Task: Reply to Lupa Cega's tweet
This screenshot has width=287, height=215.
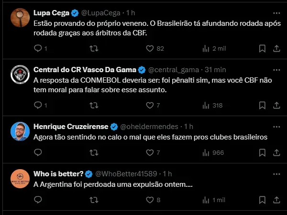Action: (x=38, y=48)
